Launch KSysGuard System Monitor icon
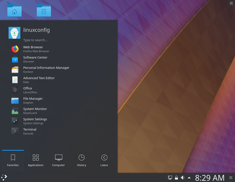This screenshot has height=182, width=235. pos(15,111)
